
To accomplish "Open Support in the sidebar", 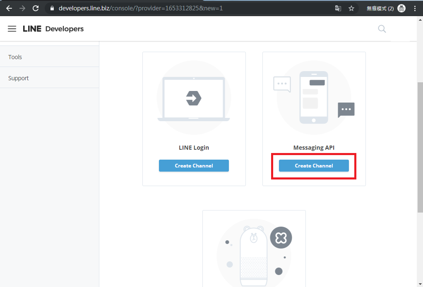I will [x=49, y=78].
